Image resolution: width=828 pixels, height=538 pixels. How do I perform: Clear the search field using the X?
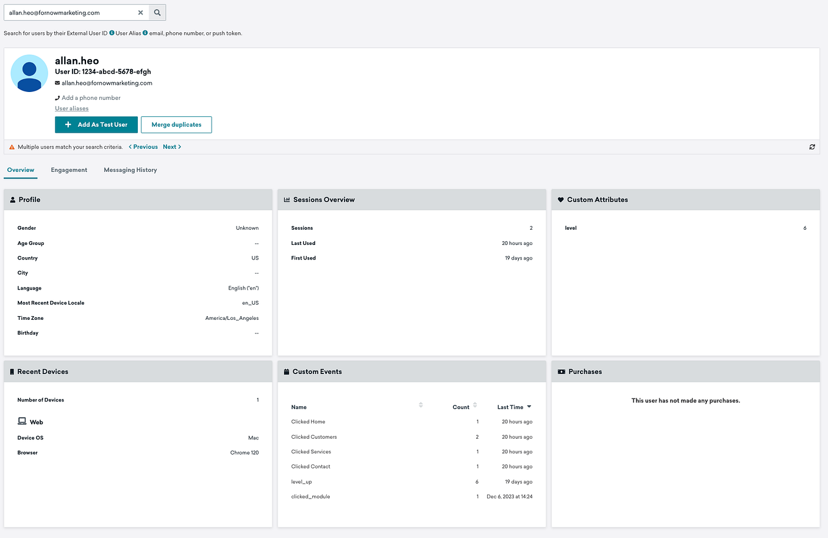140,12
